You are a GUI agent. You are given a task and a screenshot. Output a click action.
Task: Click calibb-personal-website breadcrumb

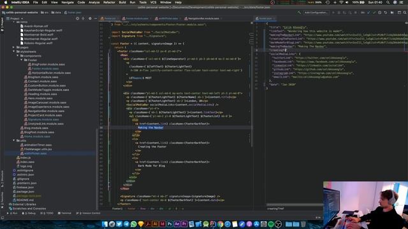[20, 13]
